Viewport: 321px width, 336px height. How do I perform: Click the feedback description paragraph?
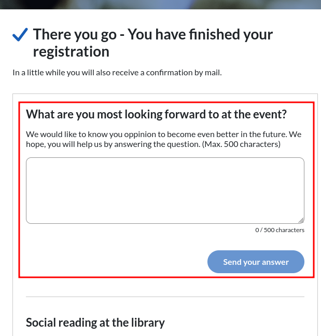pos(163,139)
